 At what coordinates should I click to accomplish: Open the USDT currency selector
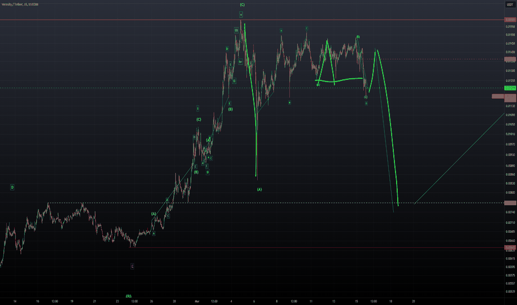510,4
